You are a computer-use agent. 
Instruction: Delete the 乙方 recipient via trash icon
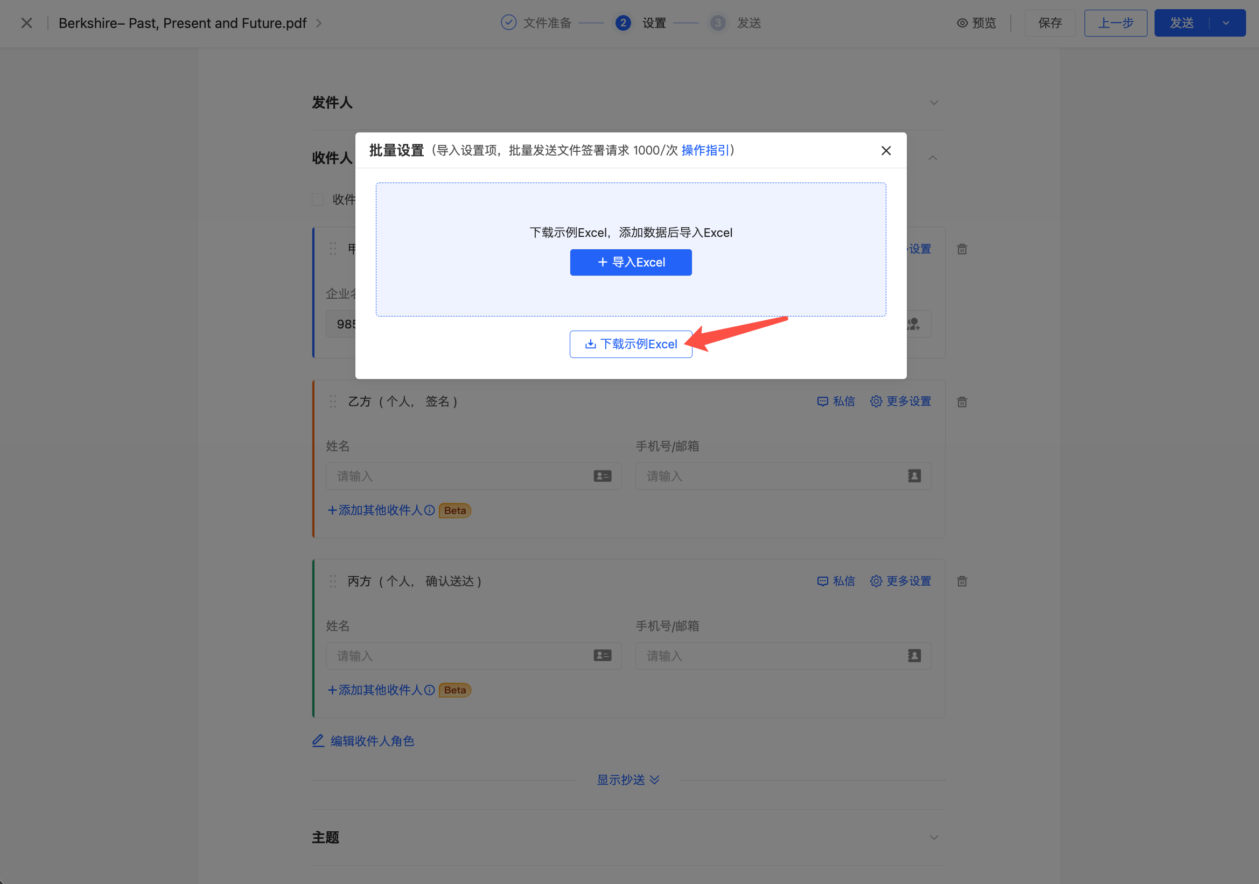pyautogui.click(x=962, y=402)
